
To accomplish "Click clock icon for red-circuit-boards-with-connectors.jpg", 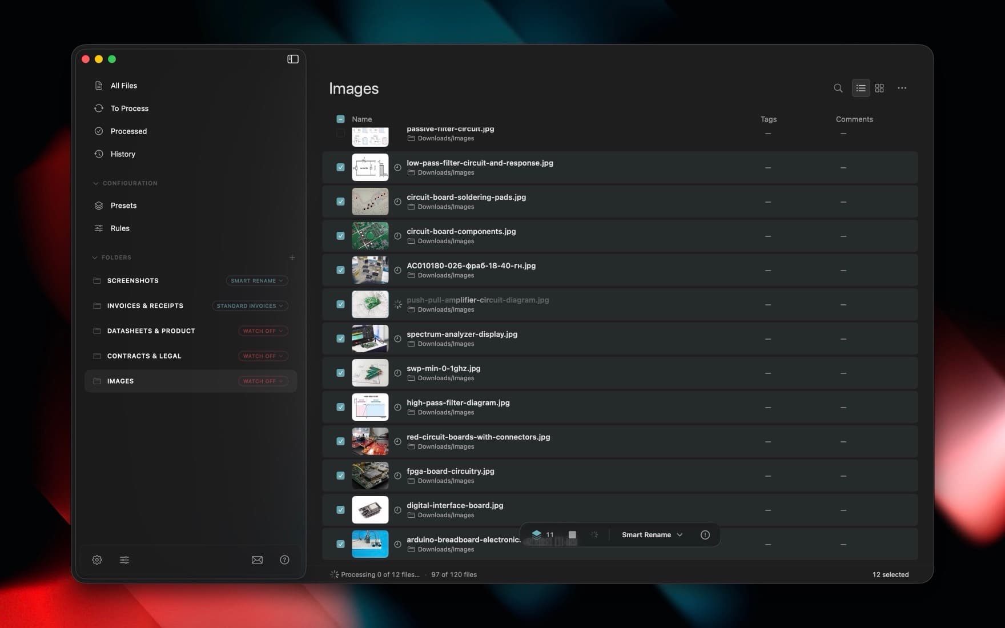I will 398,441.
